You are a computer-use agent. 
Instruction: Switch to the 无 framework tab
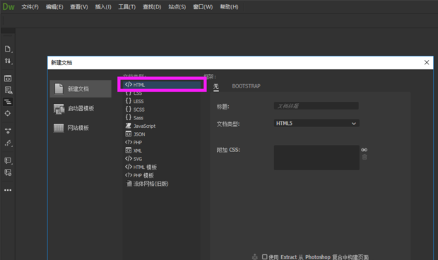tap(216, 86)
